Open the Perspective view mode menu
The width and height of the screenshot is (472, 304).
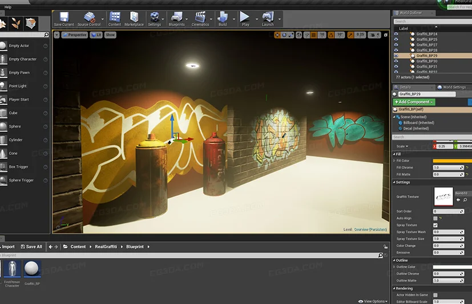(75, 35)
